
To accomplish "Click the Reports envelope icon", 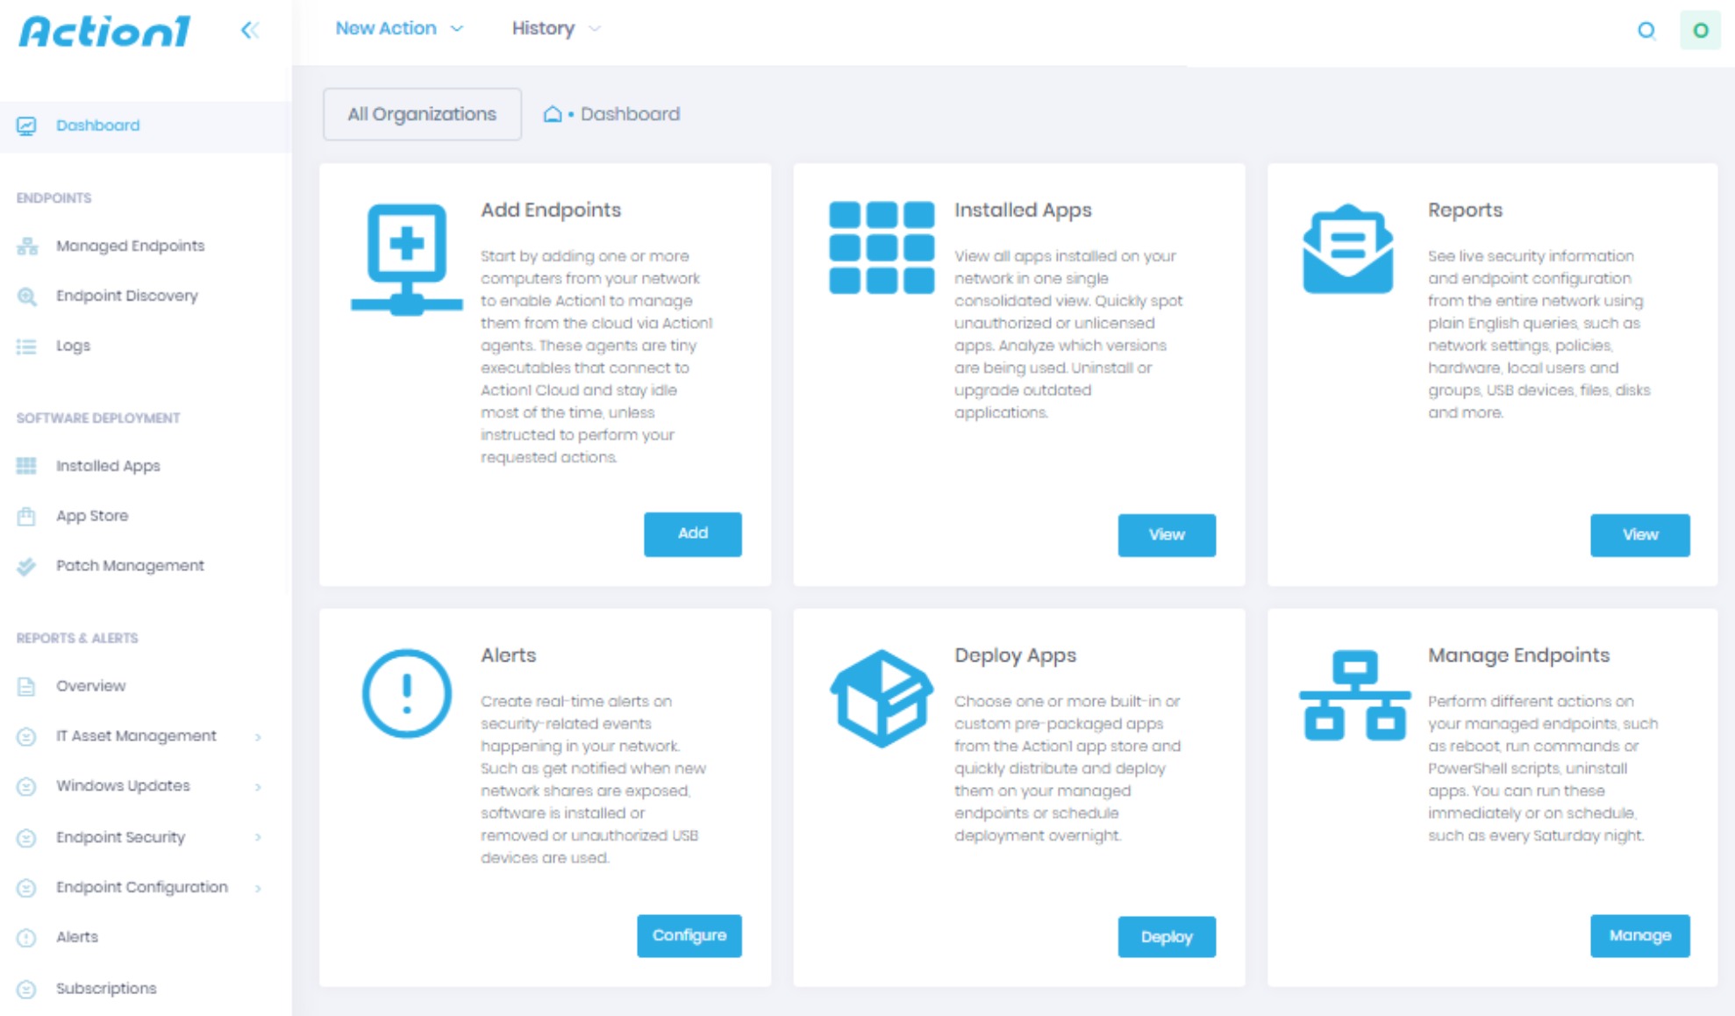I will pyautogui.click(x=1347, y=249).
